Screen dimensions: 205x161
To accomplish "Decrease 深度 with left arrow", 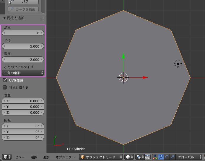I will coord(4,59).
